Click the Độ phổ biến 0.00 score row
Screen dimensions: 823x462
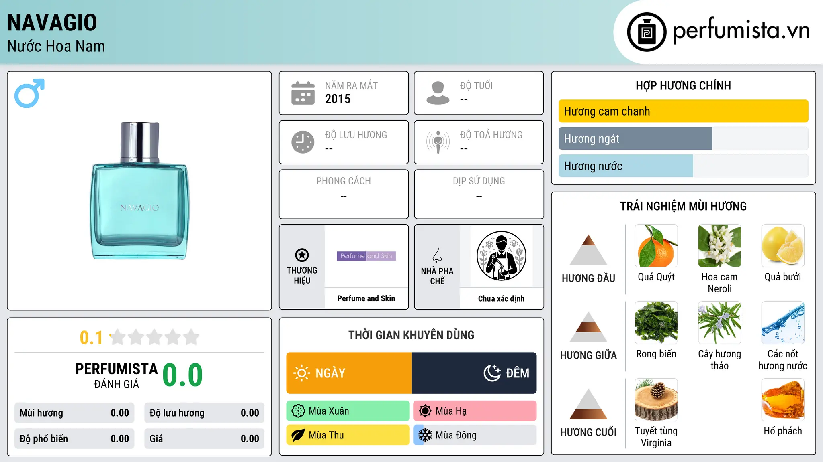point(74,439)
